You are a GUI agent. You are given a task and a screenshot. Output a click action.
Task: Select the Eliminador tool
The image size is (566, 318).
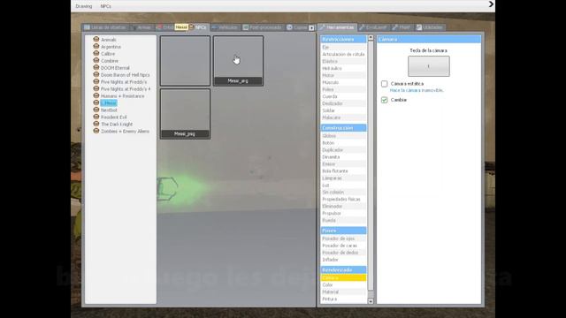click(x=343, y=206)
